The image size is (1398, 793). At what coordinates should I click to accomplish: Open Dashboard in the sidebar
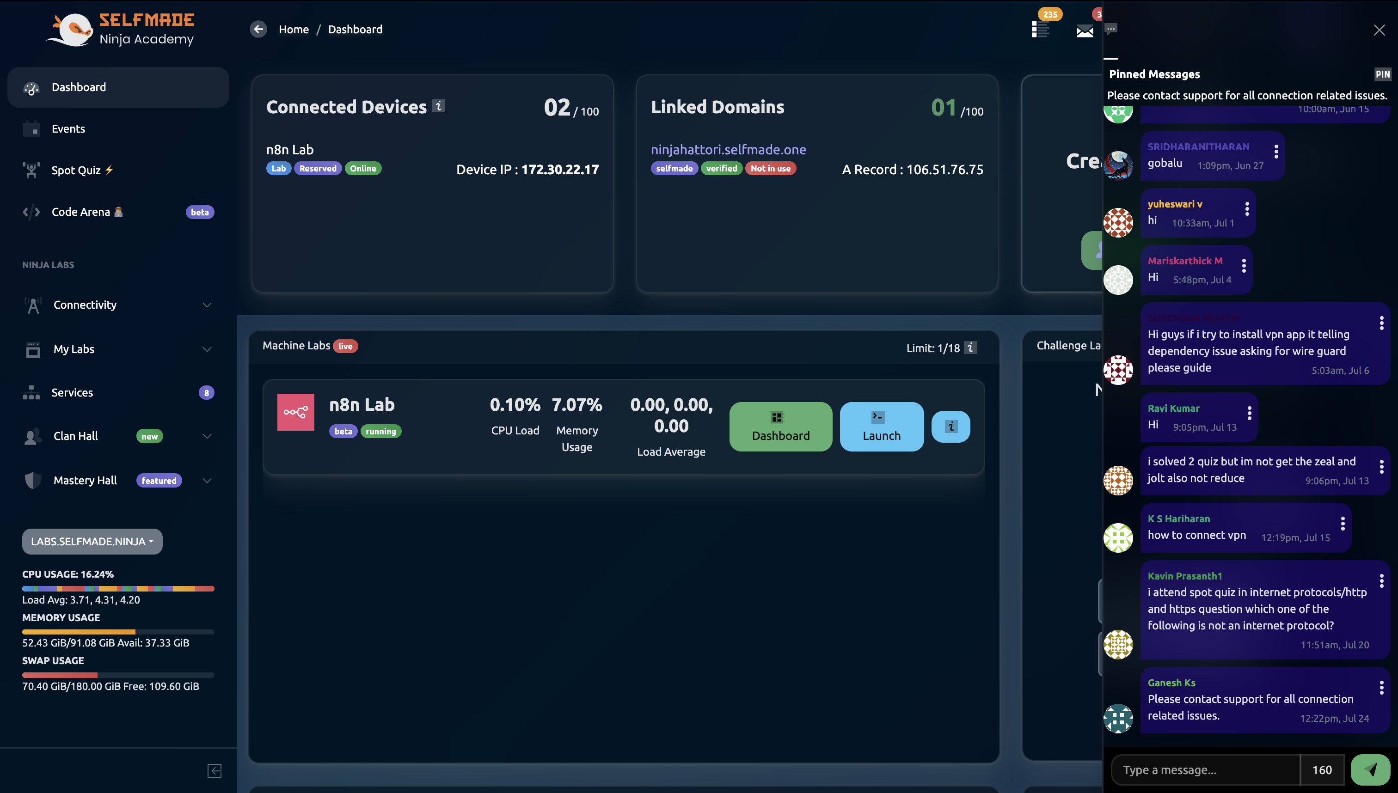click(118, 87)
